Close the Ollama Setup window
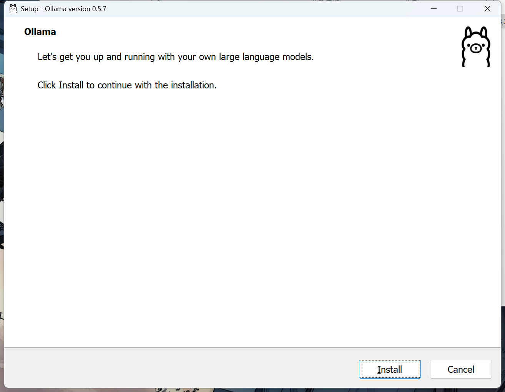The height and width of the screenshot is (392, 505). tap(487, 9)
